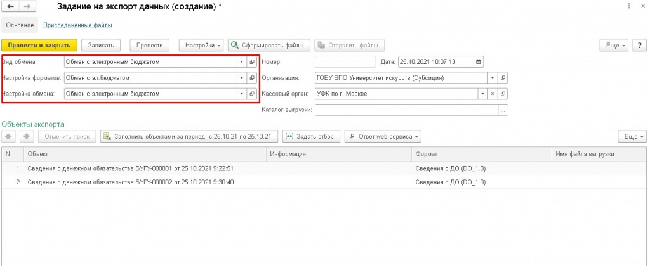Image resolution: width=650 pixels, height=266 pixels.
Task: Sort by the N column header
Action: (x=13, y=154)
